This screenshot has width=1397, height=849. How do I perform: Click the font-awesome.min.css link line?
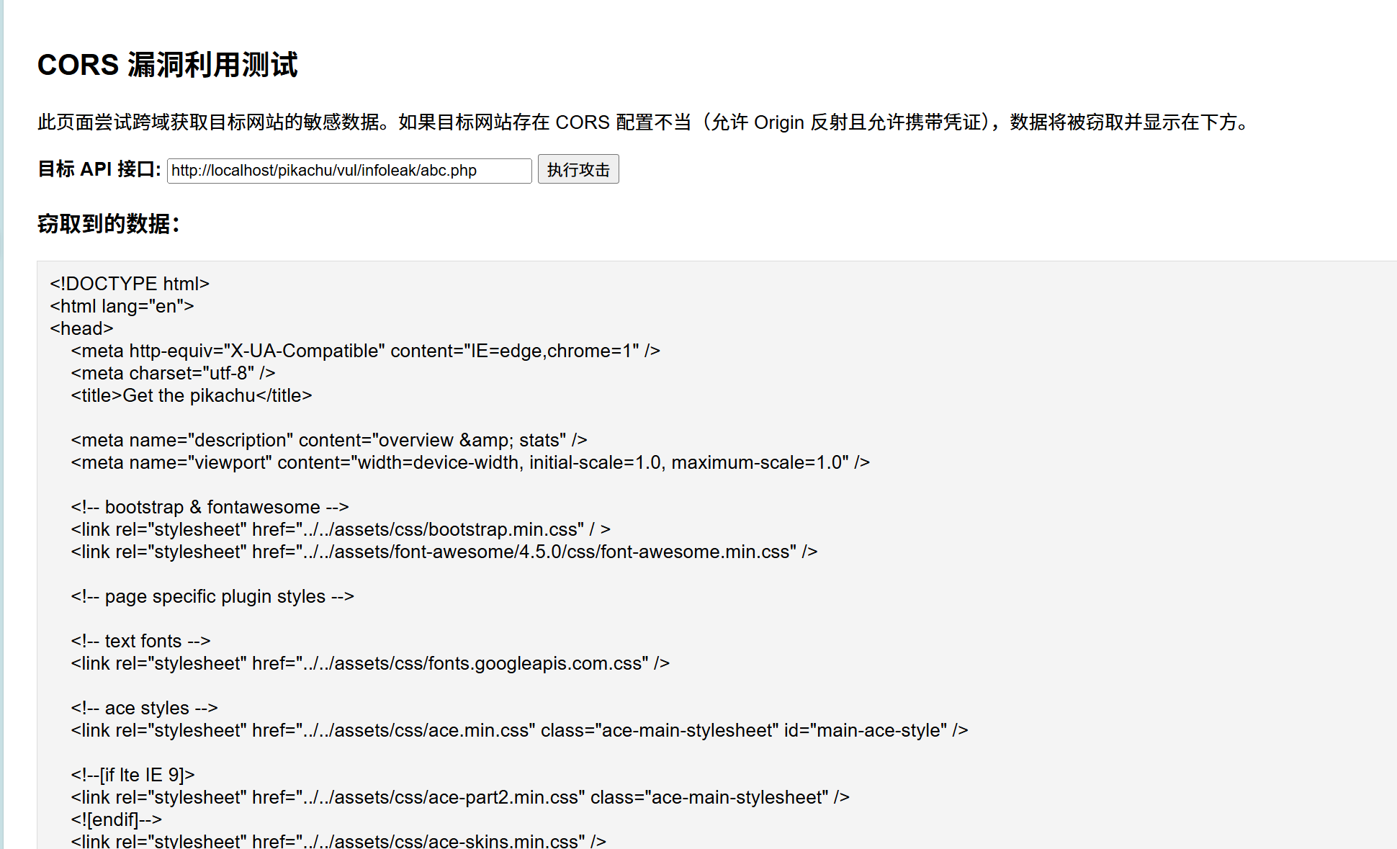444,552
